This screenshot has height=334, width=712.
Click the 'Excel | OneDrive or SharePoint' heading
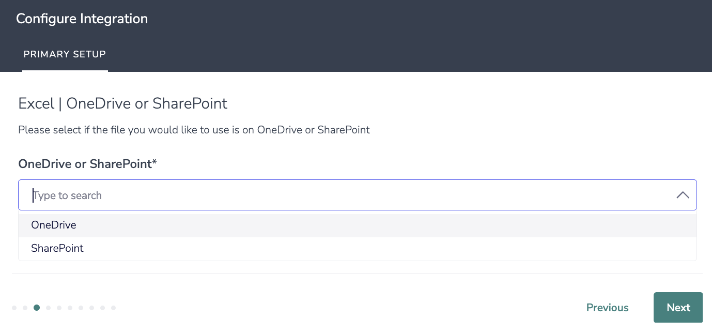[122, 104]
